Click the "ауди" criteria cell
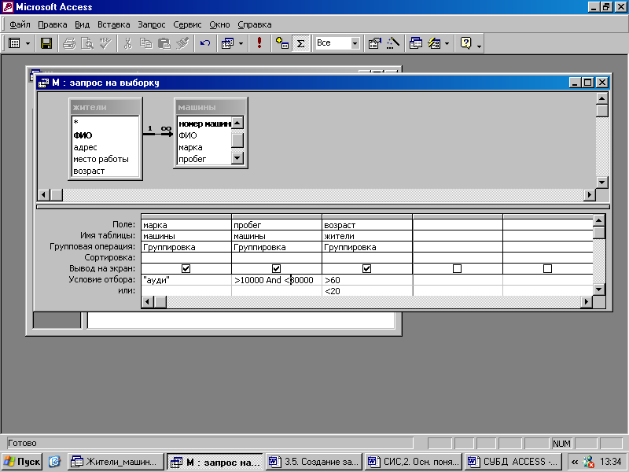The height and width of the screenshot is (472, 629). pos(186,280)
